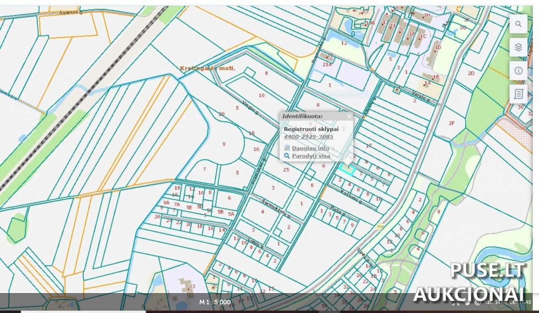Open parcel link 4400-2929-3085
Screen dimensions: 539x313
coord(308,136)
